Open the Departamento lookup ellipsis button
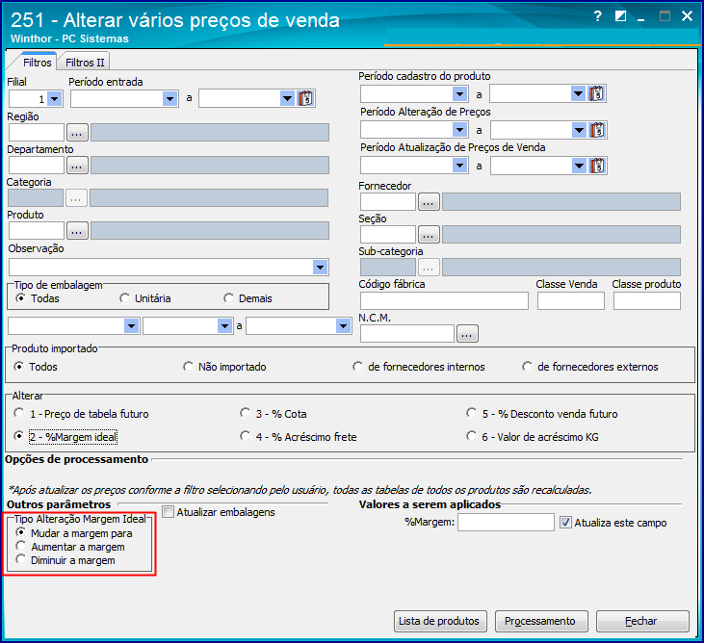Image resolution: width=704 pixels, height=643 pixels. (77, 166)
